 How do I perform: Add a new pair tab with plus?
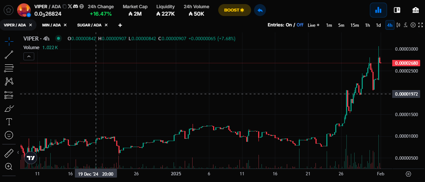point(120,25)
